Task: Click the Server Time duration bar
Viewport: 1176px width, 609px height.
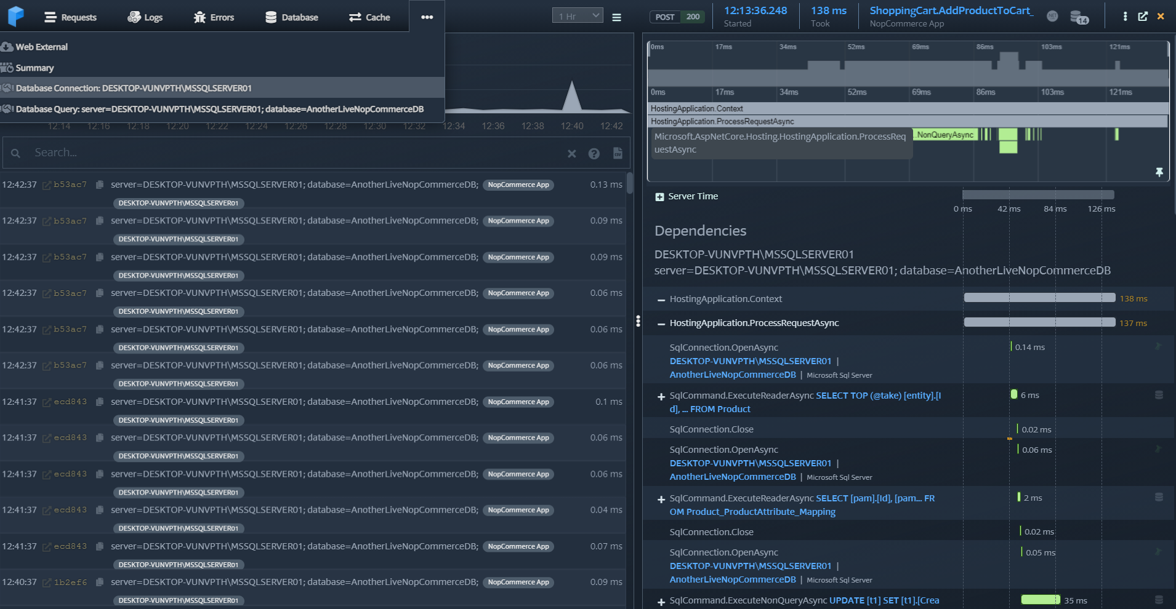Action: point(1038,195)
